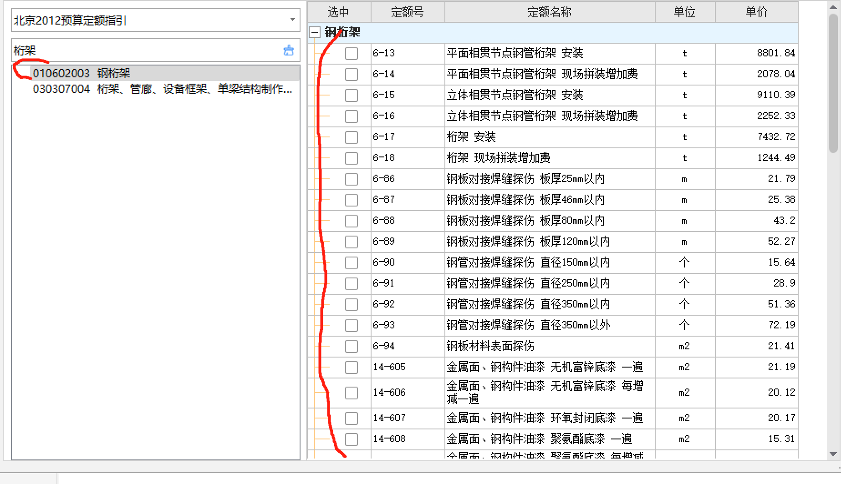Check the box for quota 6-90
The width and height of the screenshot is (841, 484).
pyautogui.click(x=351, y=262)
